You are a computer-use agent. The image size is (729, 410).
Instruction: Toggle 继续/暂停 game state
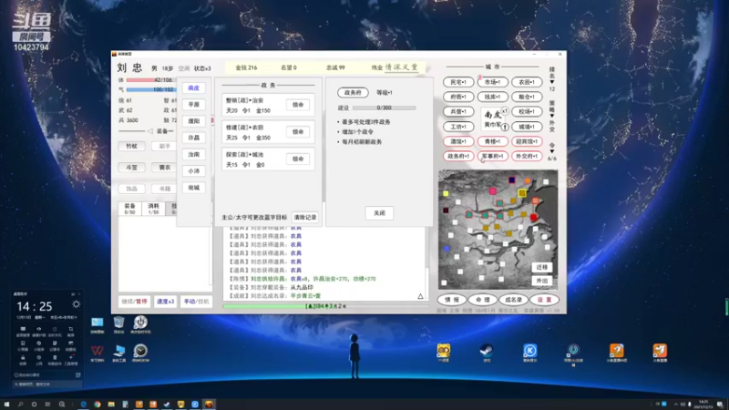134,302
